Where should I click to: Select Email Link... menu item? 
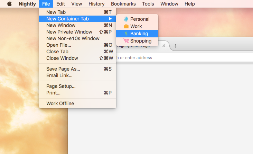pyautogui.click(x=77, y=75)
